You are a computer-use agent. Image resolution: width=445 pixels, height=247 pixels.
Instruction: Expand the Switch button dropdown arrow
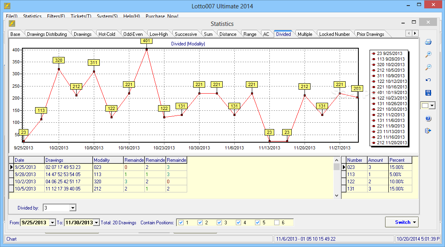click(414, 222)
